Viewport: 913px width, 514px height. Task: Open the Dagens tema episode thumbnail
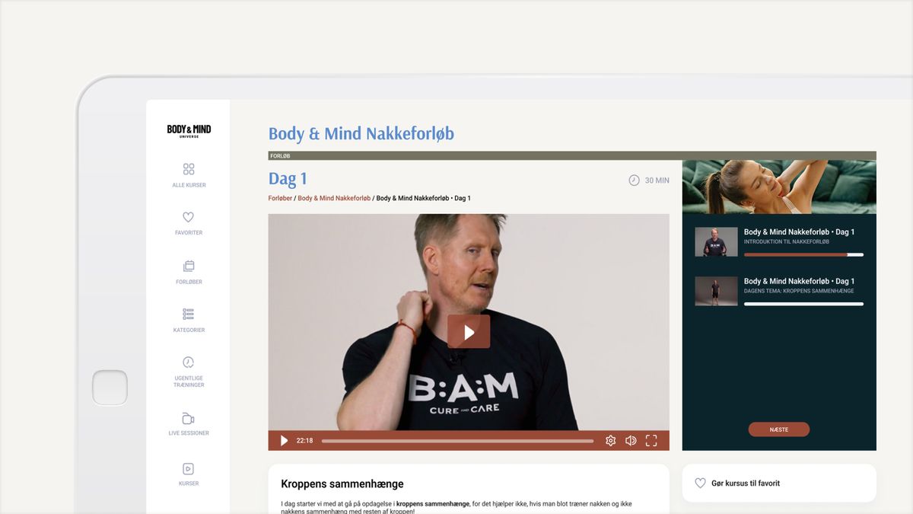coord(716,290)
